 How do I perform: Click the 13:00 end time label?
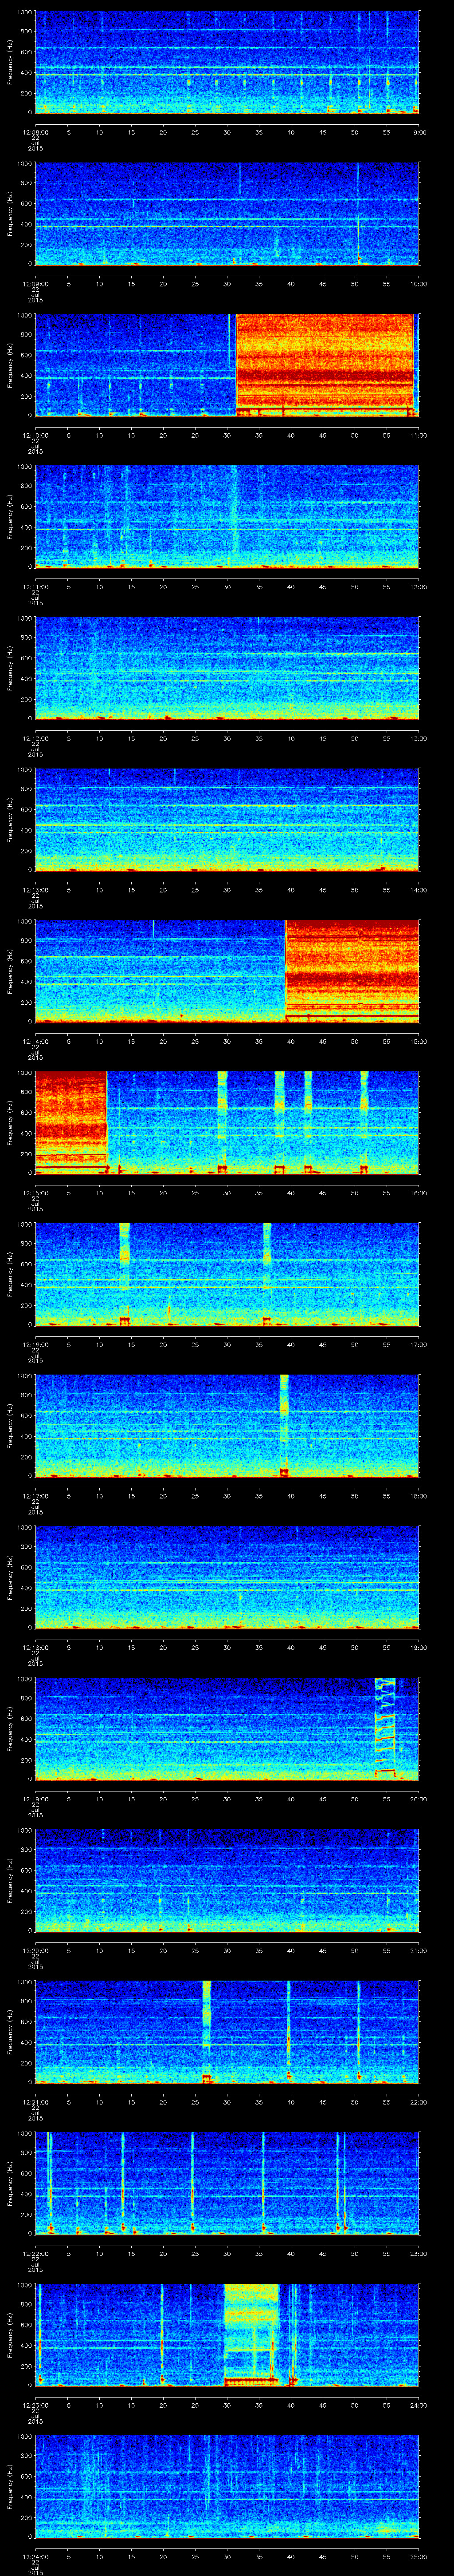[419, 738]
